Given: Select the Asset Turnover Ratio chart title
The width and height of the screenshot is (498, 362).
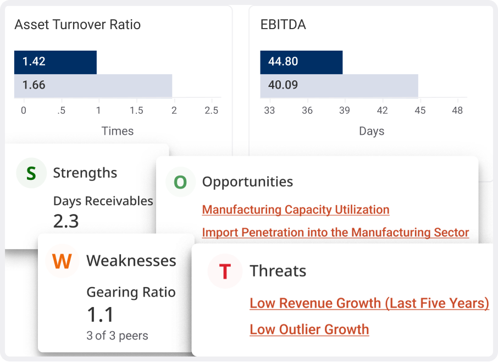Looking at the screenshot, I should (78, 25).
